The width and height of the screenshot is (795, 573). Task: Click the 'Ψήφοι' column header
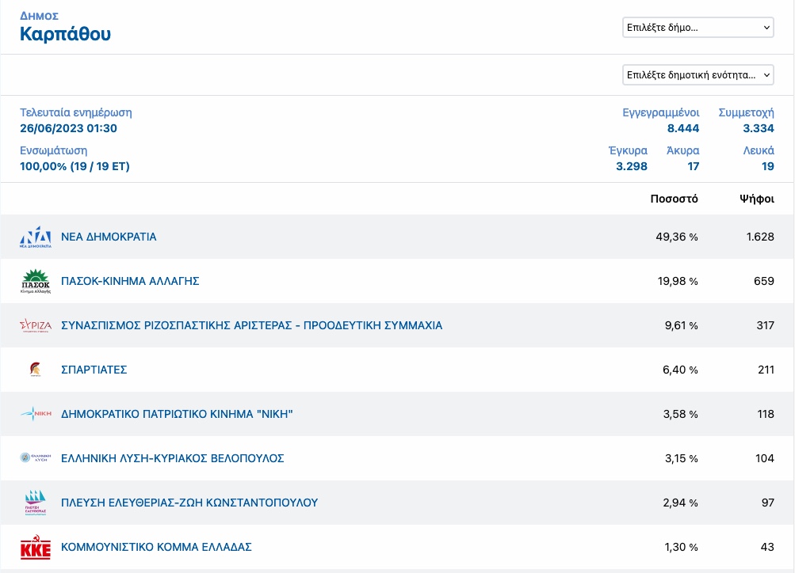[x=756, y=199]
